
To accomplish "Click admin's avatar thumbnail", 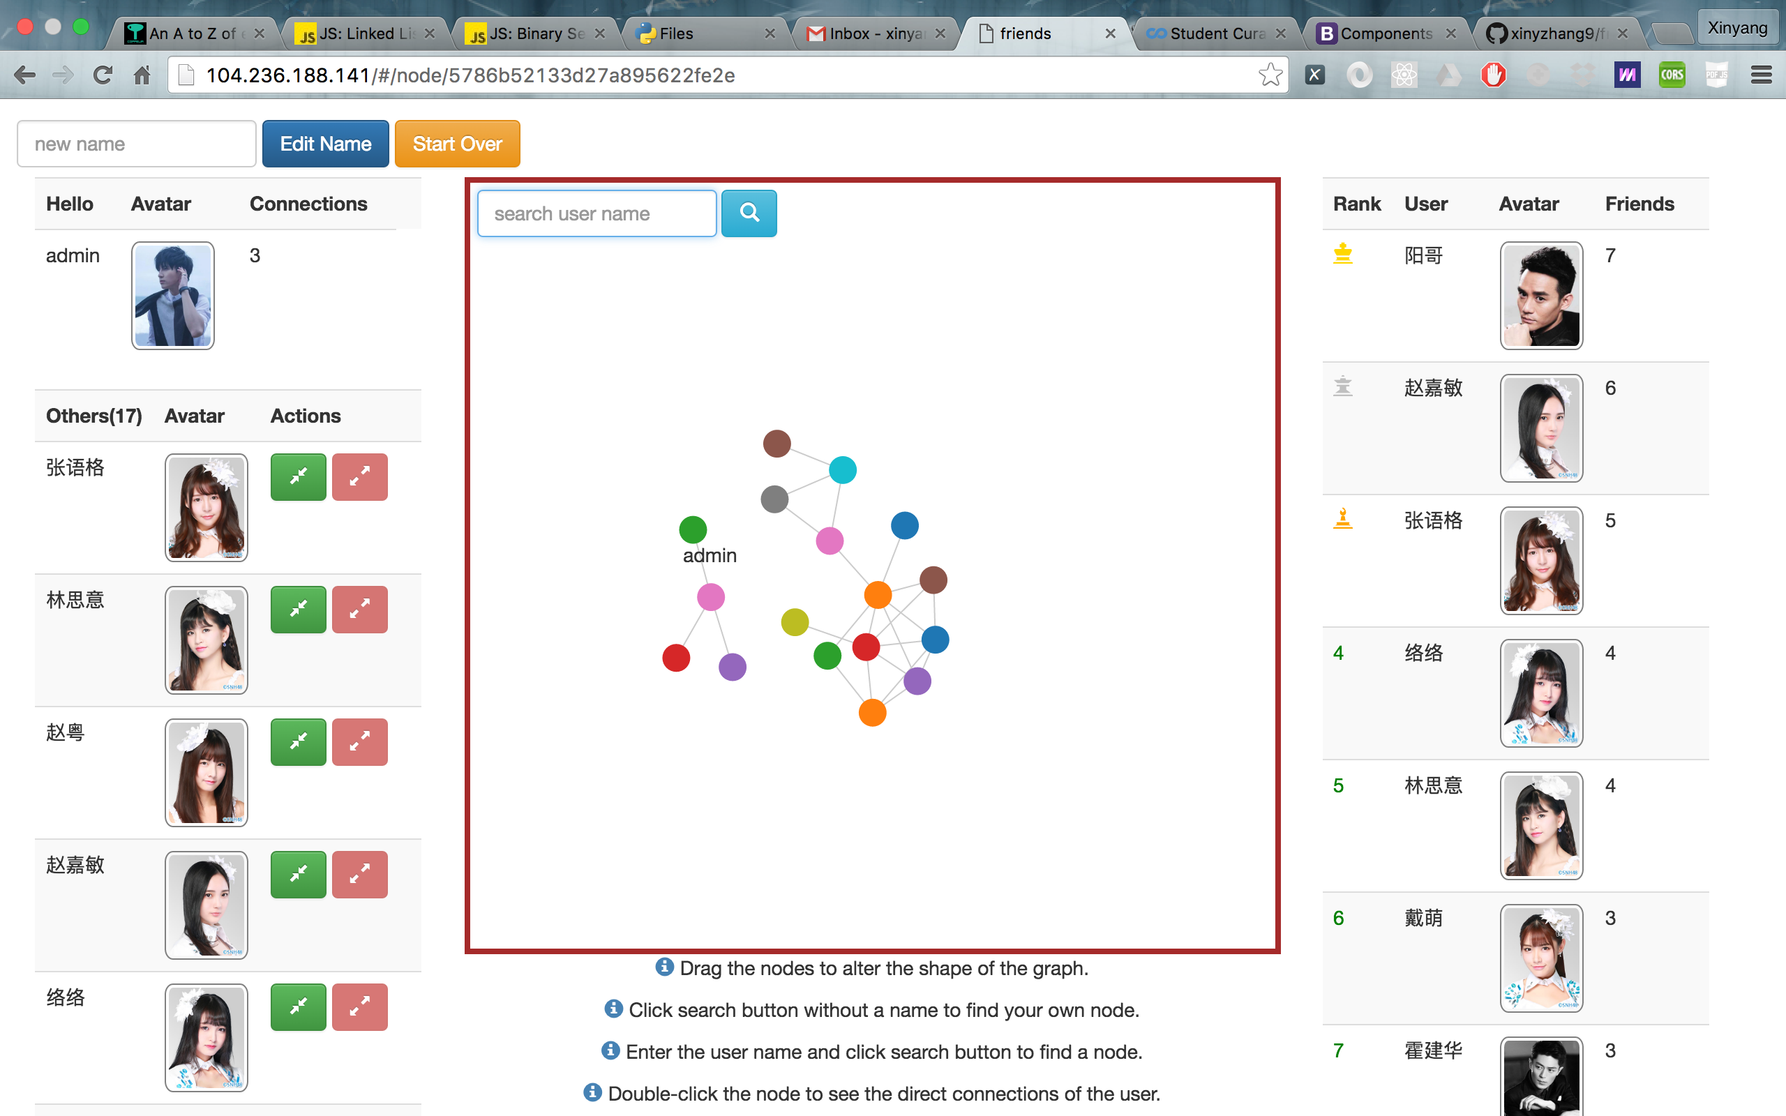I will point(173,295).
